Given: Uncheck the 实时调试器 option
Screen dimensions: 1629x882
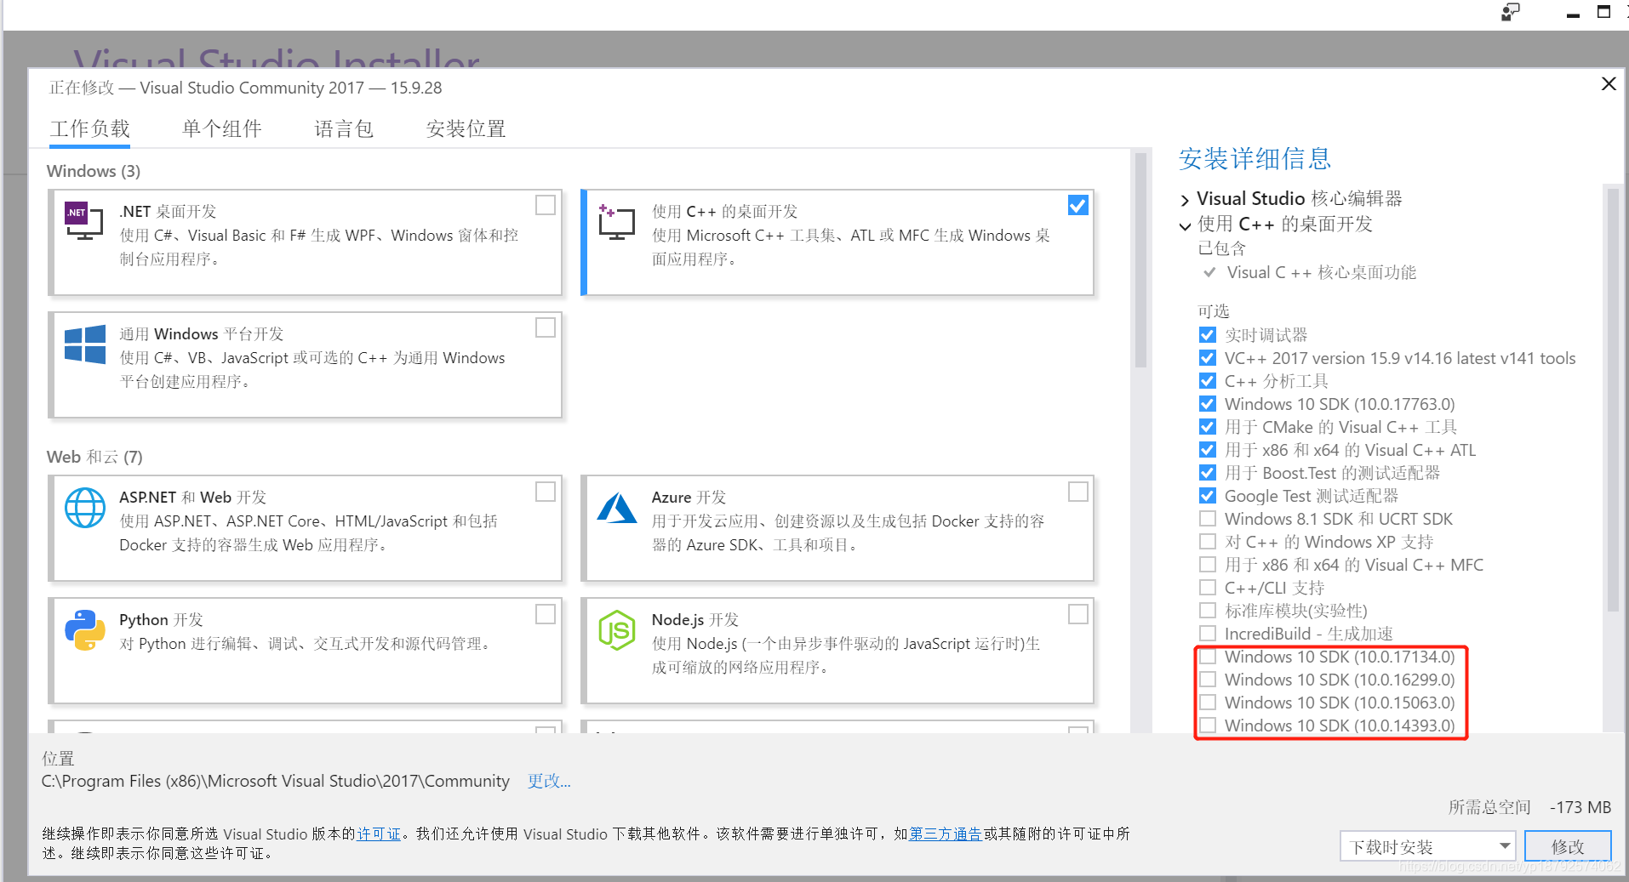Looking at the screenshot, I should [x=1207, y=334].
